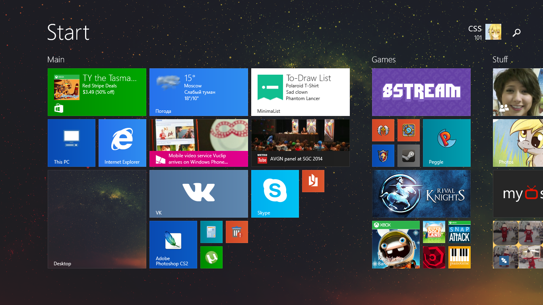Open the Desktop tile

(97, 219)
